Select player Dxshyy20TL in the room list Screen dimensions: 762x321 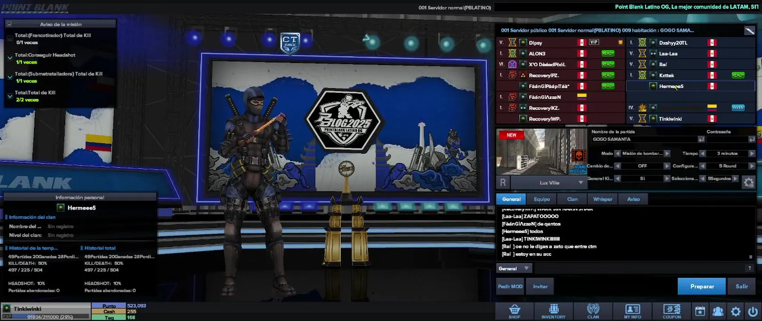point(691,42)
